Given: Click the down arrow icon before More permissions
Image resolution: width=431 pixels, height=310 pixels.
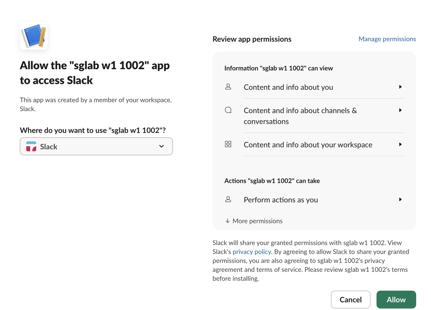Looking at the screenshot, I should coord(228,221).
